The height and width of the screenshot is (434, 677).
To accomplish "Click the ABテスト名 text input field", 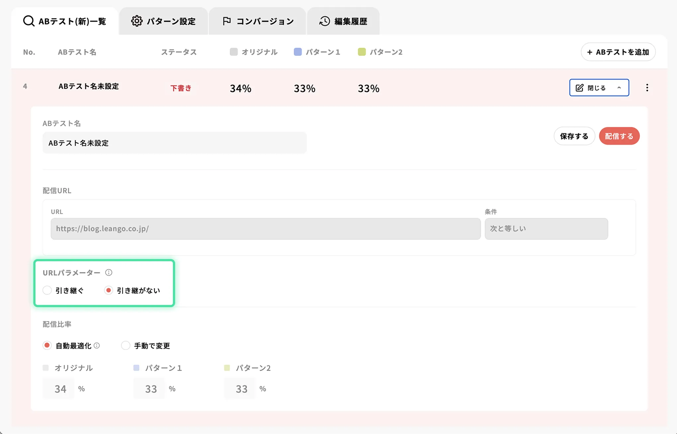I will point(174,143).
